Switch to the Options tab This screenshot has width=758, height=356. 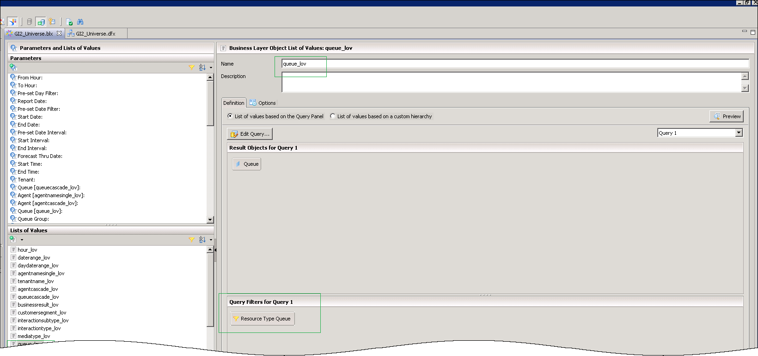(263, 103)
